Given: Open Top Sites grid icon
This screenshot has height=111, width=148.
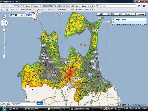Looking at the screenshot, I should coord(7,10).
